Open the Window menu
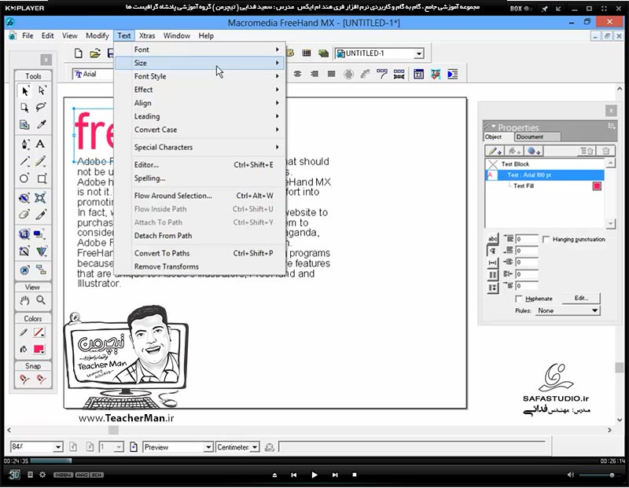The height and width of the screenshot is (488, 629). [176, 35]
